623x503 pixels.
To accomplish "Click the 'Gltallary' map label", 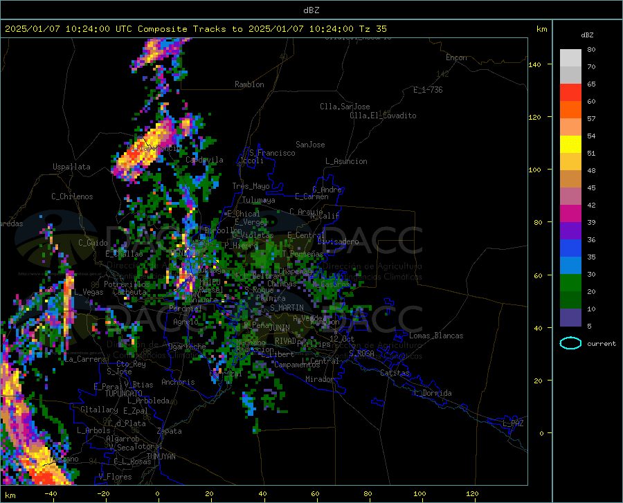I will tap(99, 410).
